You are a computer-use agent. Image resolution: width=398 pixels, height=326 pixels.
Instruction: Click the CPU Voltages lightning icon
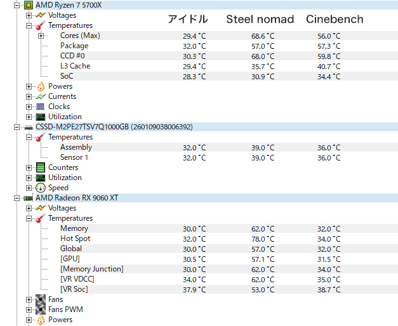coord(41,15)
